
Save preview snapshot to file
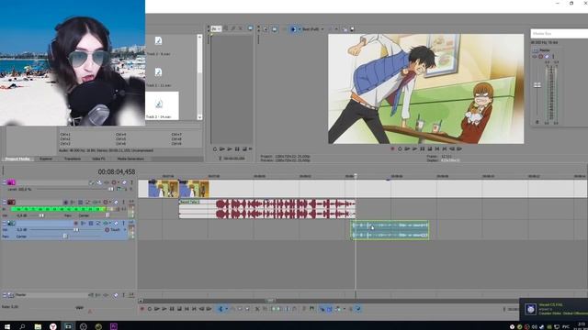pos(352,29)
